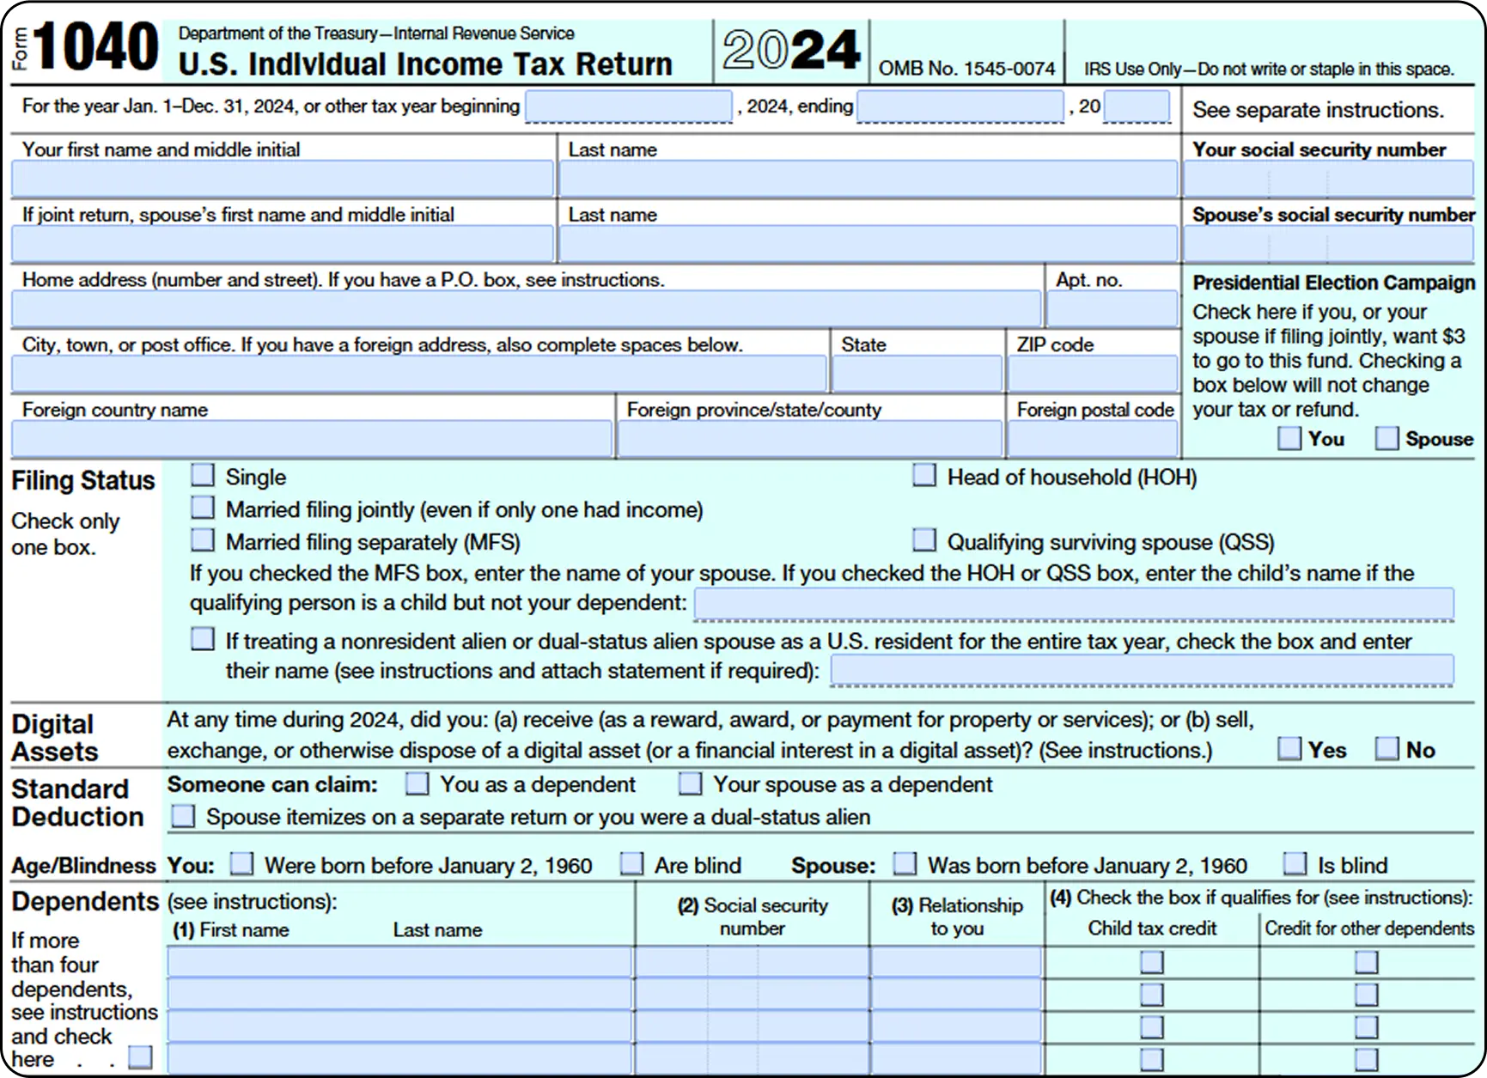Image resolution: width=1487 pixels, height=1078 pixels.
Task: Check Head of household (HOH)
Action: tap(924, 474)
